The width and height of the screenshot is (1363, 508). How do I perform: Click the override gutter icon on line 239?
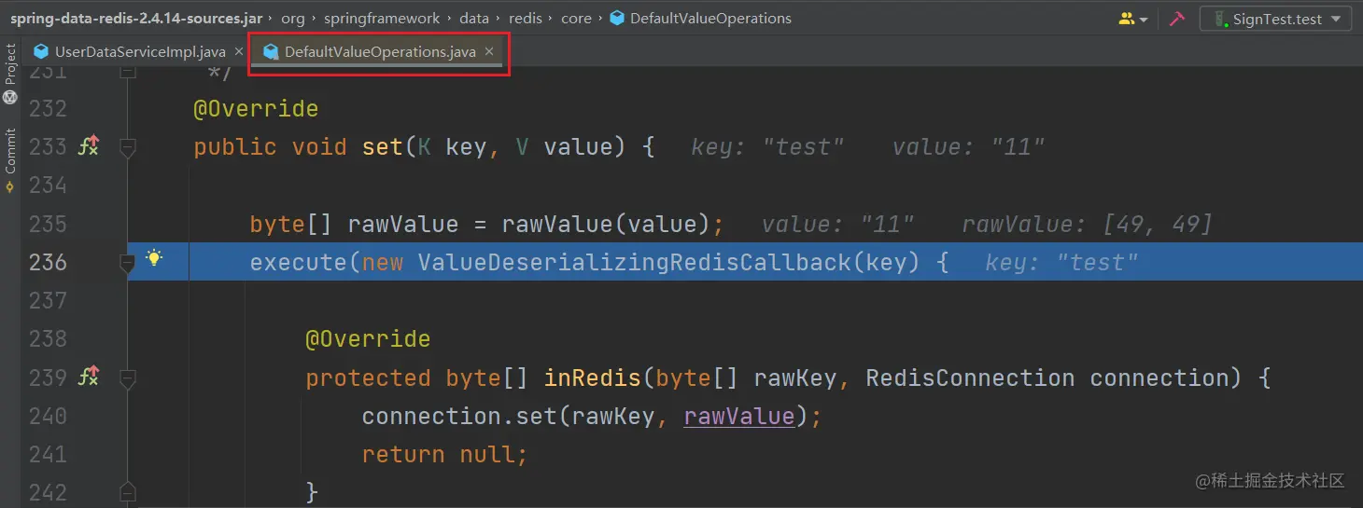tap(89, 377)
